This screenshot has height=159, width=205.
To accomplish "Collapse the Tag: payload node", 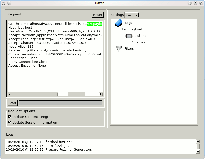I will (x=119, y=29).
